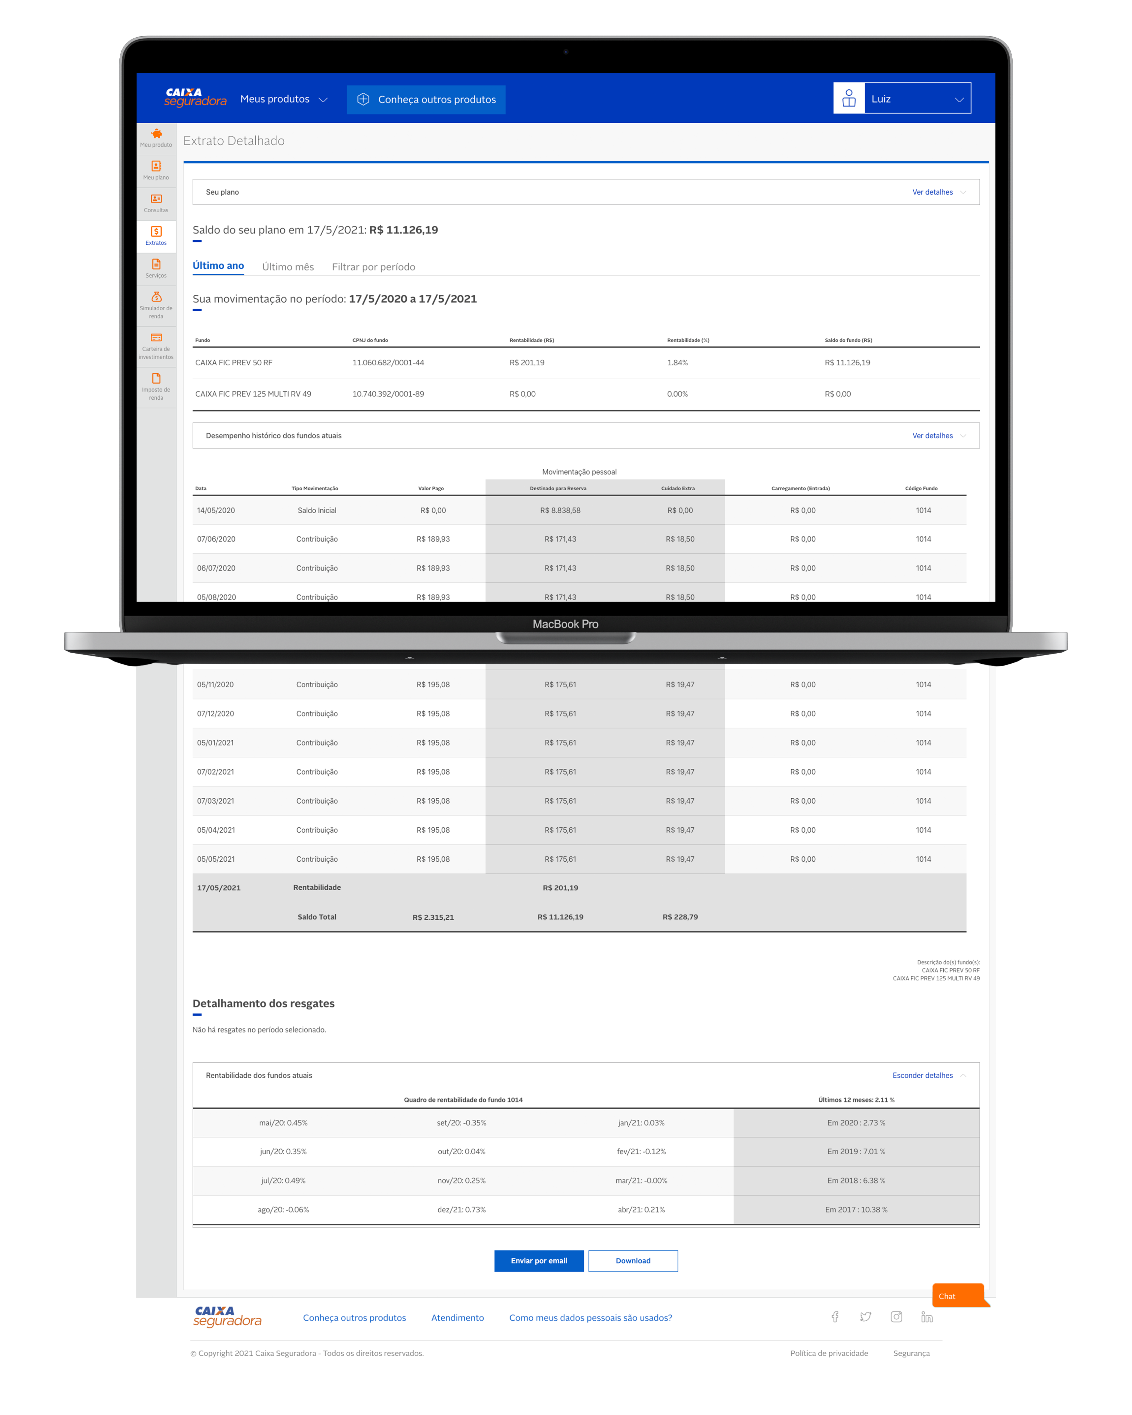Click the set/20: -0.35% cell
The width and height of the screenshot is (1132, 1415).
click(x=461, y=1123)
